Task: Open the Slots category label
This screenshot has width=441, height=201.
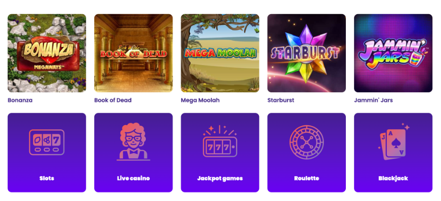Action: [47, 178]
